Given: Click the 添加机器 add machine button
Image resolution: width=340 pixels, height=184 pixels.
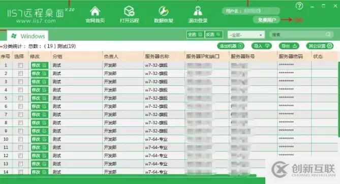Looking at the screenshot, I should tap(231, 46).
